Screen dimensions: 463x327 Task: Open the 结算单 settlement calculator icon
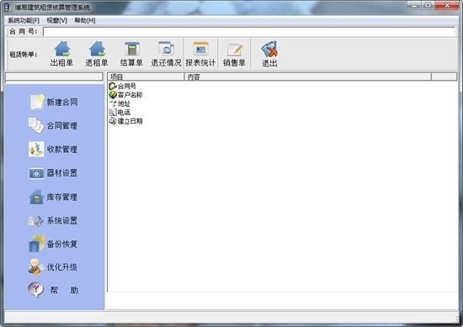[131, 49]
